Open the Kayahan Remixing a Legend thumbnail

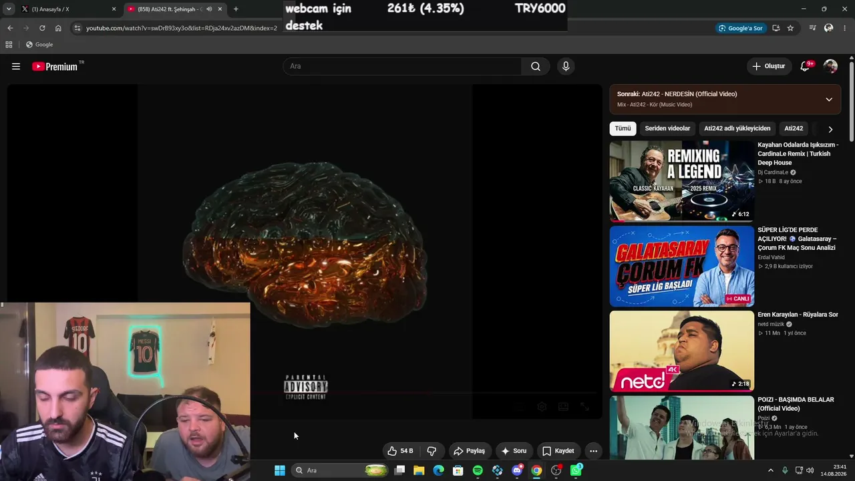[681, 180]
